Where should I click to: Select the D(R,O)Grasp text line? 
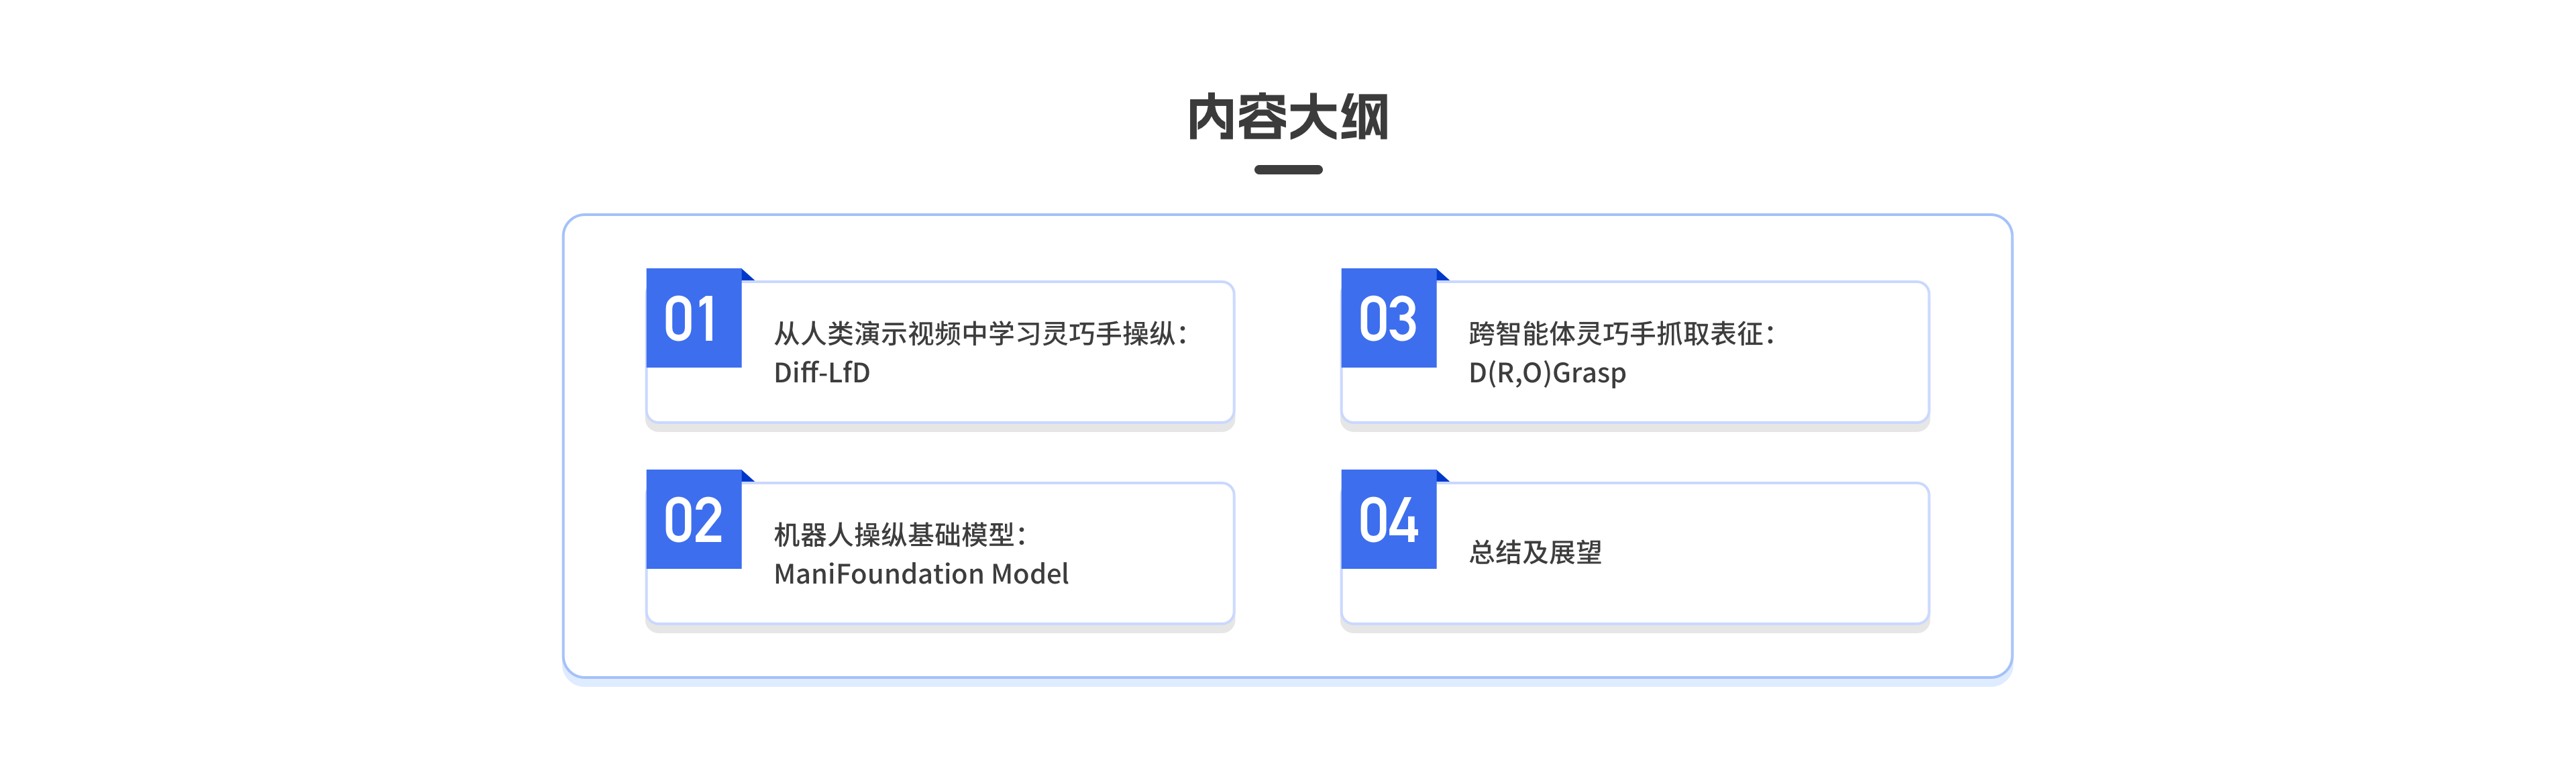click(1547, 373)
